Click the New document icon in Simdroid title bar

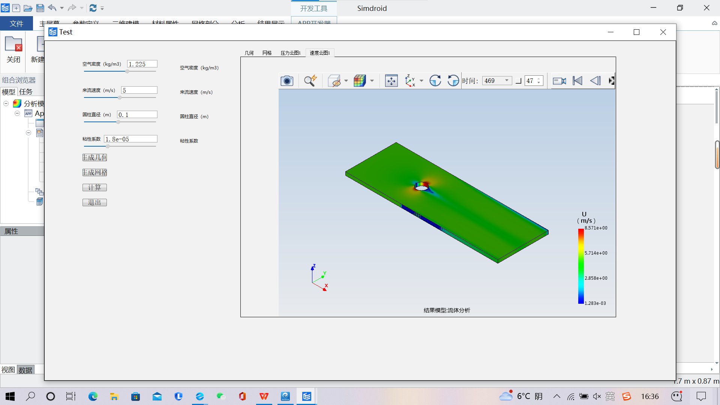[16, 8]
